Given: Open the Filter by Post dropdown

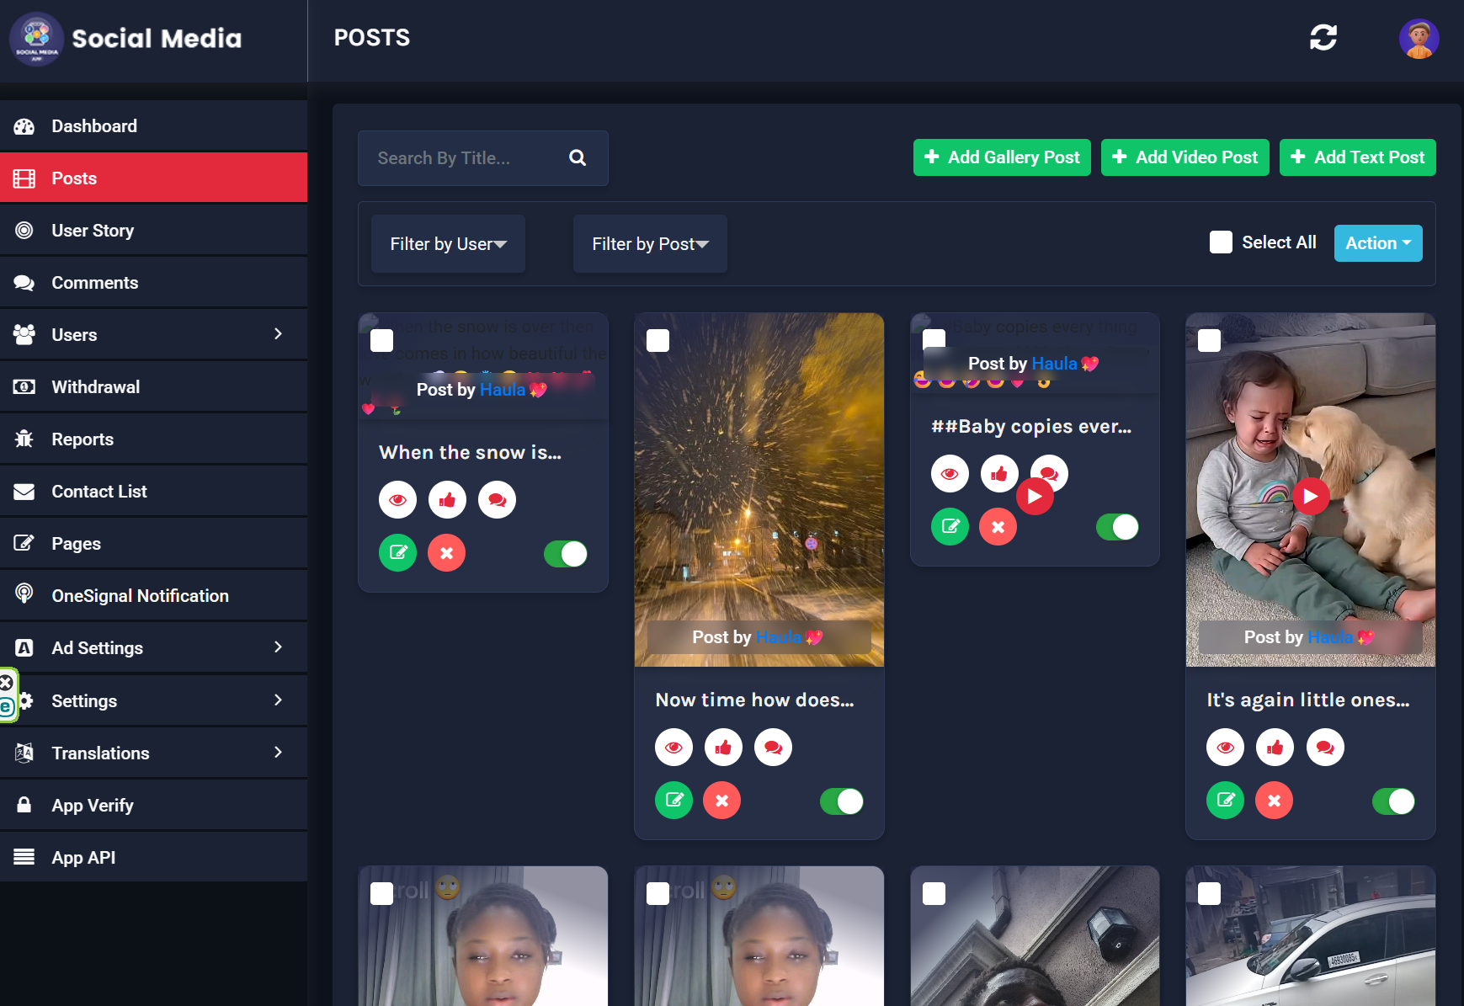Looking at the screenshot, I should (650, 244).
